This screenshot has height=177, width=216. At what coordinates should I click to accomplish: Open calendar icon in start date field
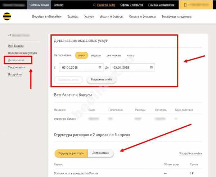(x=100, y=67)
